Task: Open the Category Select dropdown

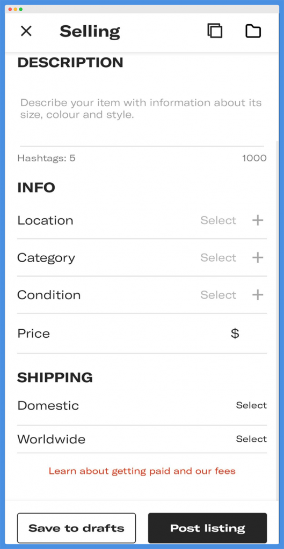Action: 218,258
